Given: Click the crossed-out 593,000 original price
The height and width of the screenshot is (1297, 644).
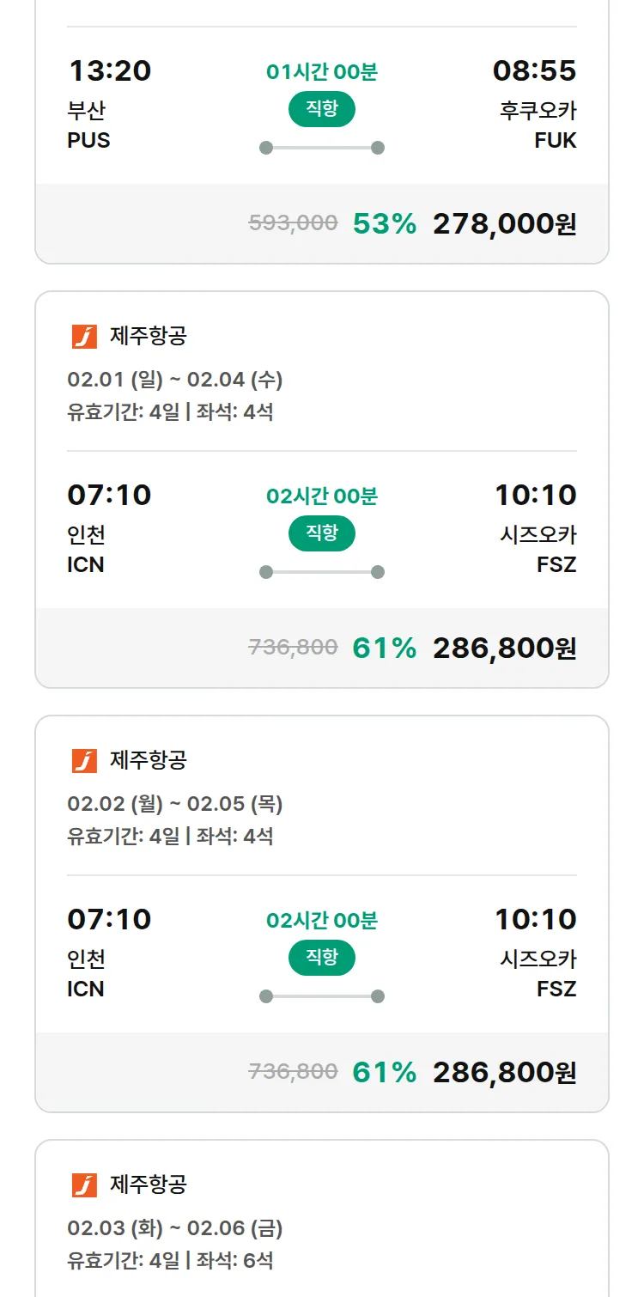Looking at the screenshot, I should tap(293, 223).
